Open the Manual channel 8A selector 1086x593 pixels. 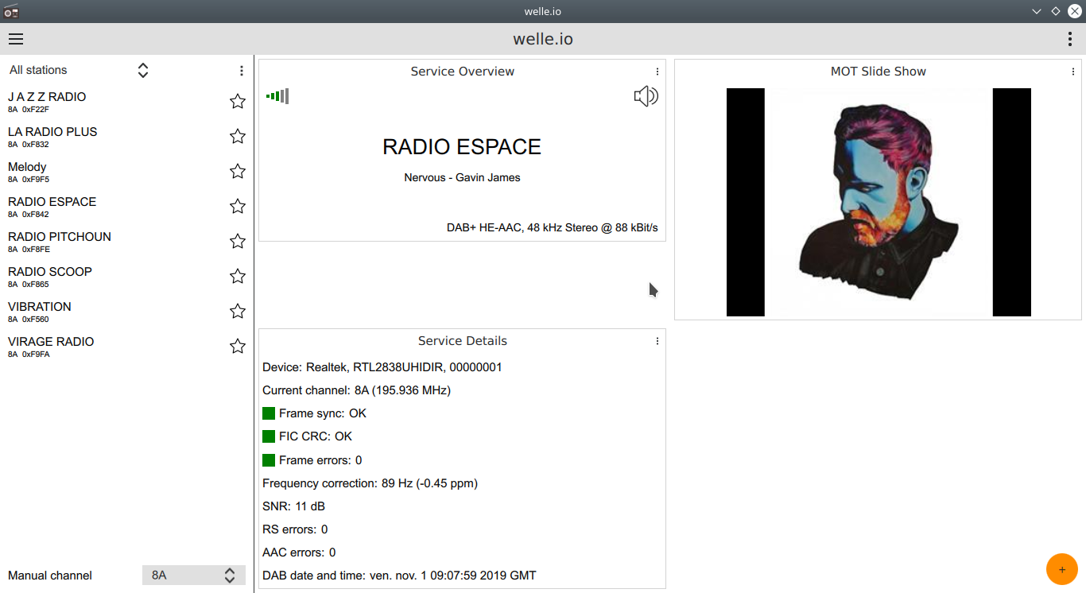194,575
